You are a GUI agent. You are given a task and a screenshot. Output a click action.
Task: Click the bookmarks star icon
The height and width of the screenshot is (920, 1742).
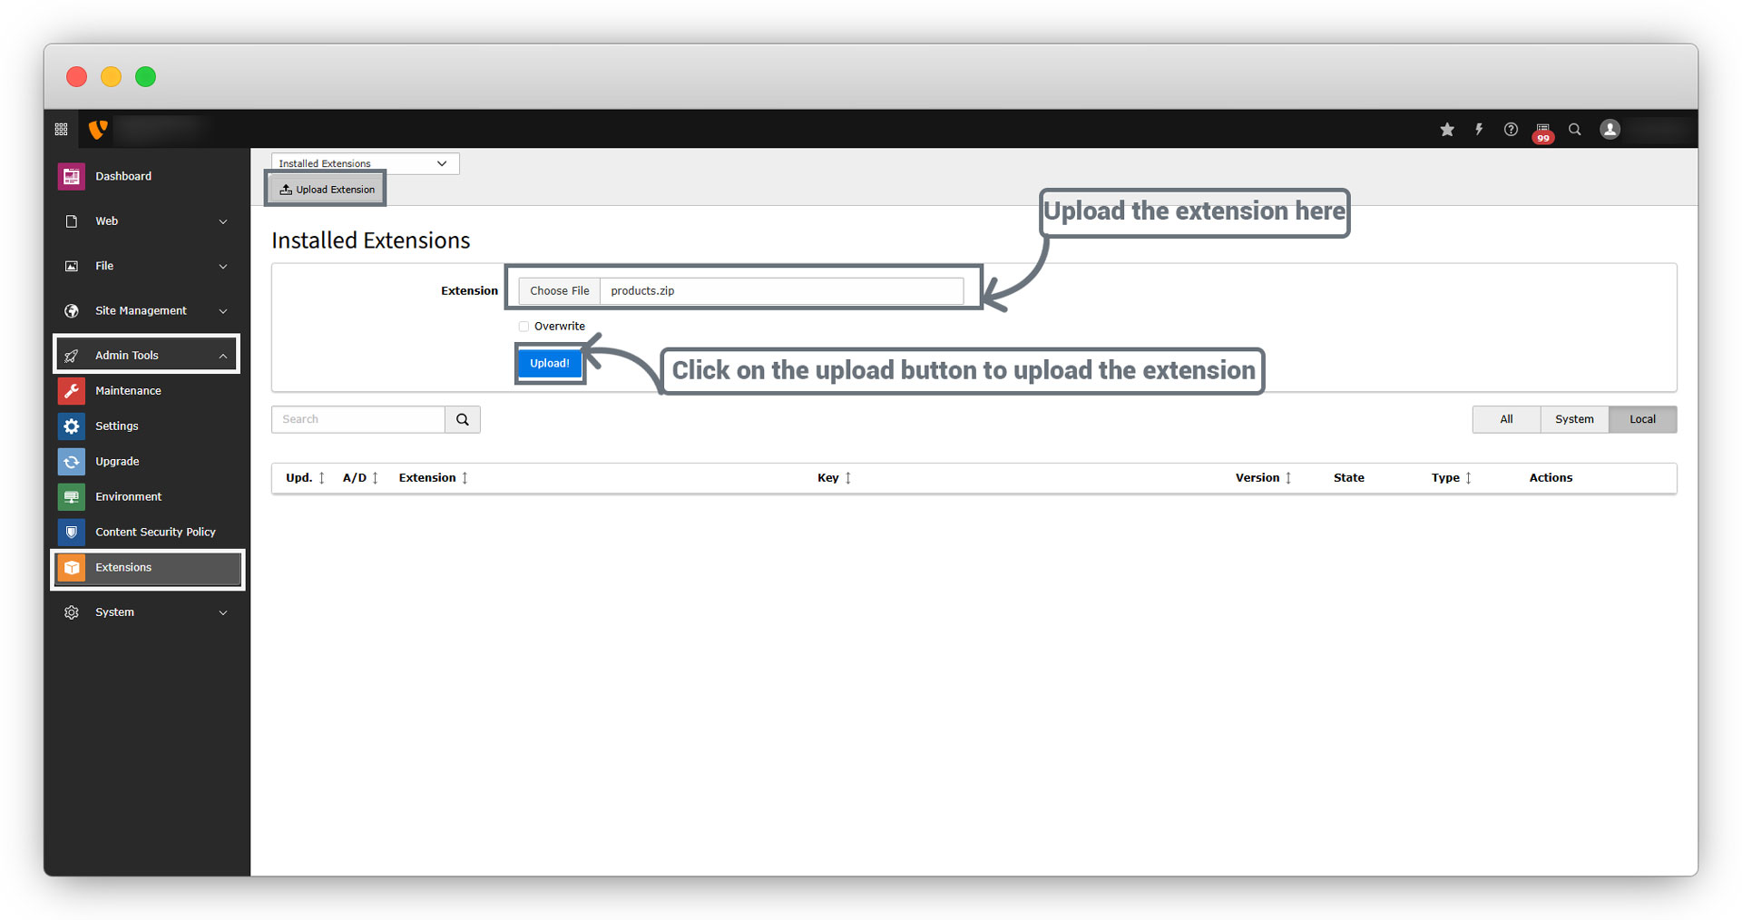click(1447, 130)
